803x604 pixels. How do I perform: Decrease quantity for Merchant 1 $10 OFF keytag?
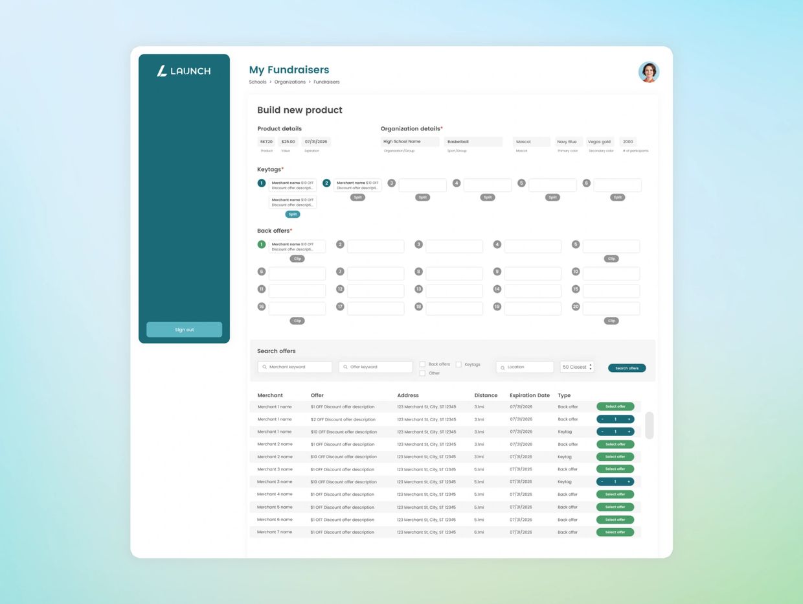pos(602,432)
